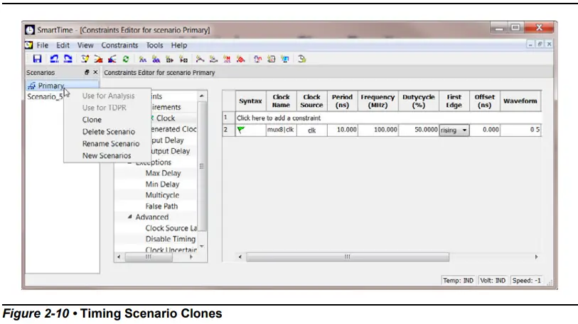Click the Add False Path toolbar icon
This screenshot has width=578, height=324.
241,59
